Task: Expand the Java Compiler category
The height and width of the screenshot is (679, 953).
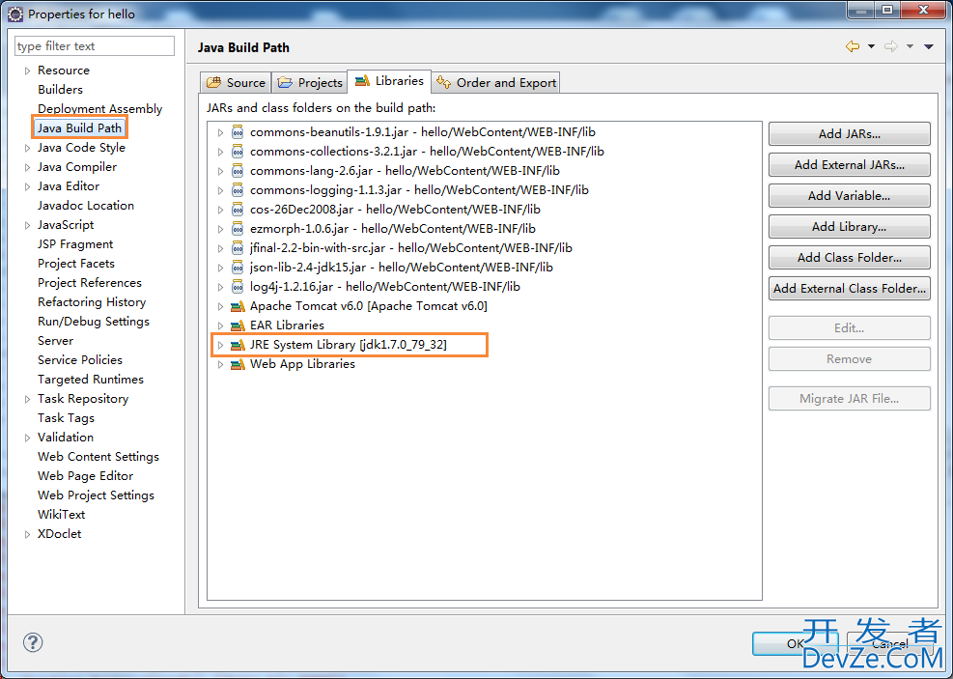Action: (x=27, y=167)
